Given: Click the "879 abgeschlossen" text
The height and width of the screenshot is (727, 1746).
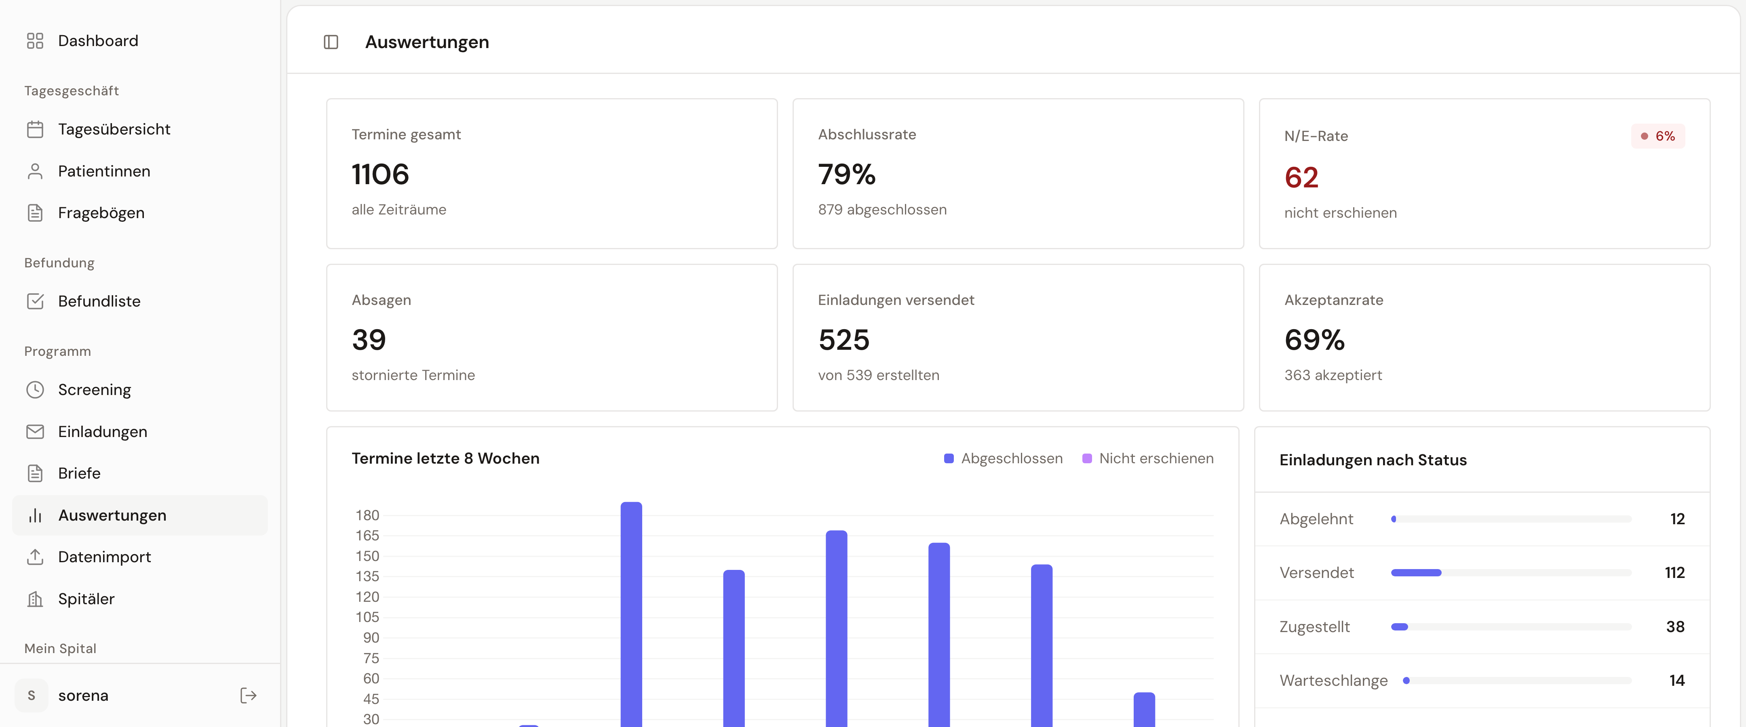Looking at the screenshot, I should point(882,210).
